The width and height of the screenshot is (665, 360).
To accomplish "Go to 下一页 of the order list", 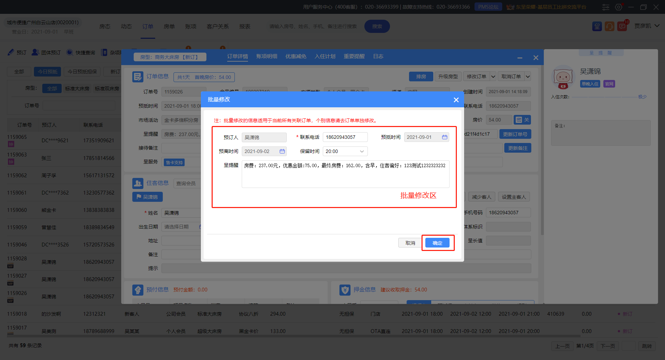I will (x=608, y=346).
